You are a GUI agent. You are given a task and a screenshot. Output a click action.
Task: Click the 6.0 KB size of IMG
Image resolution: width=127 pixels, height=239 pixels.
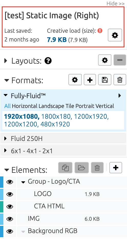[92, 219]
